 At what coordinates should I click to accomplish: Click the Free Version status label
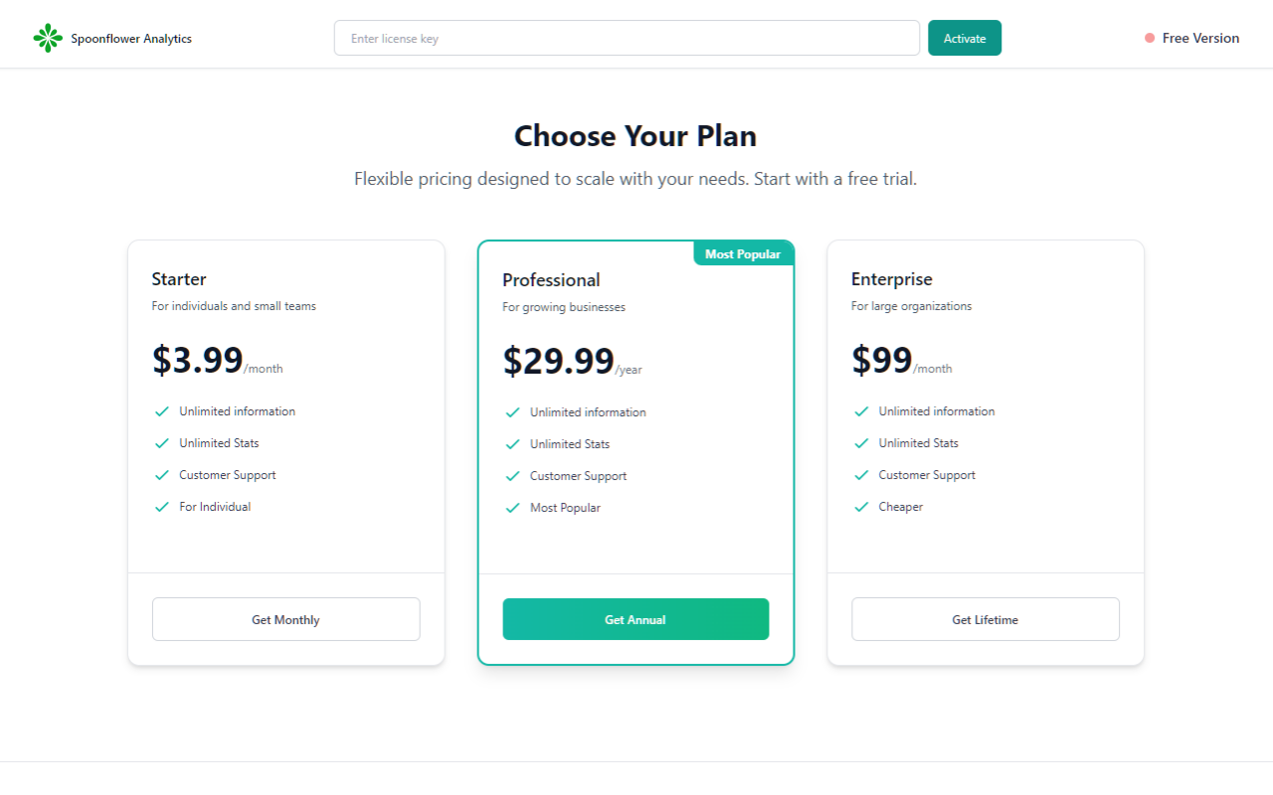click(x=1200, y=38)
